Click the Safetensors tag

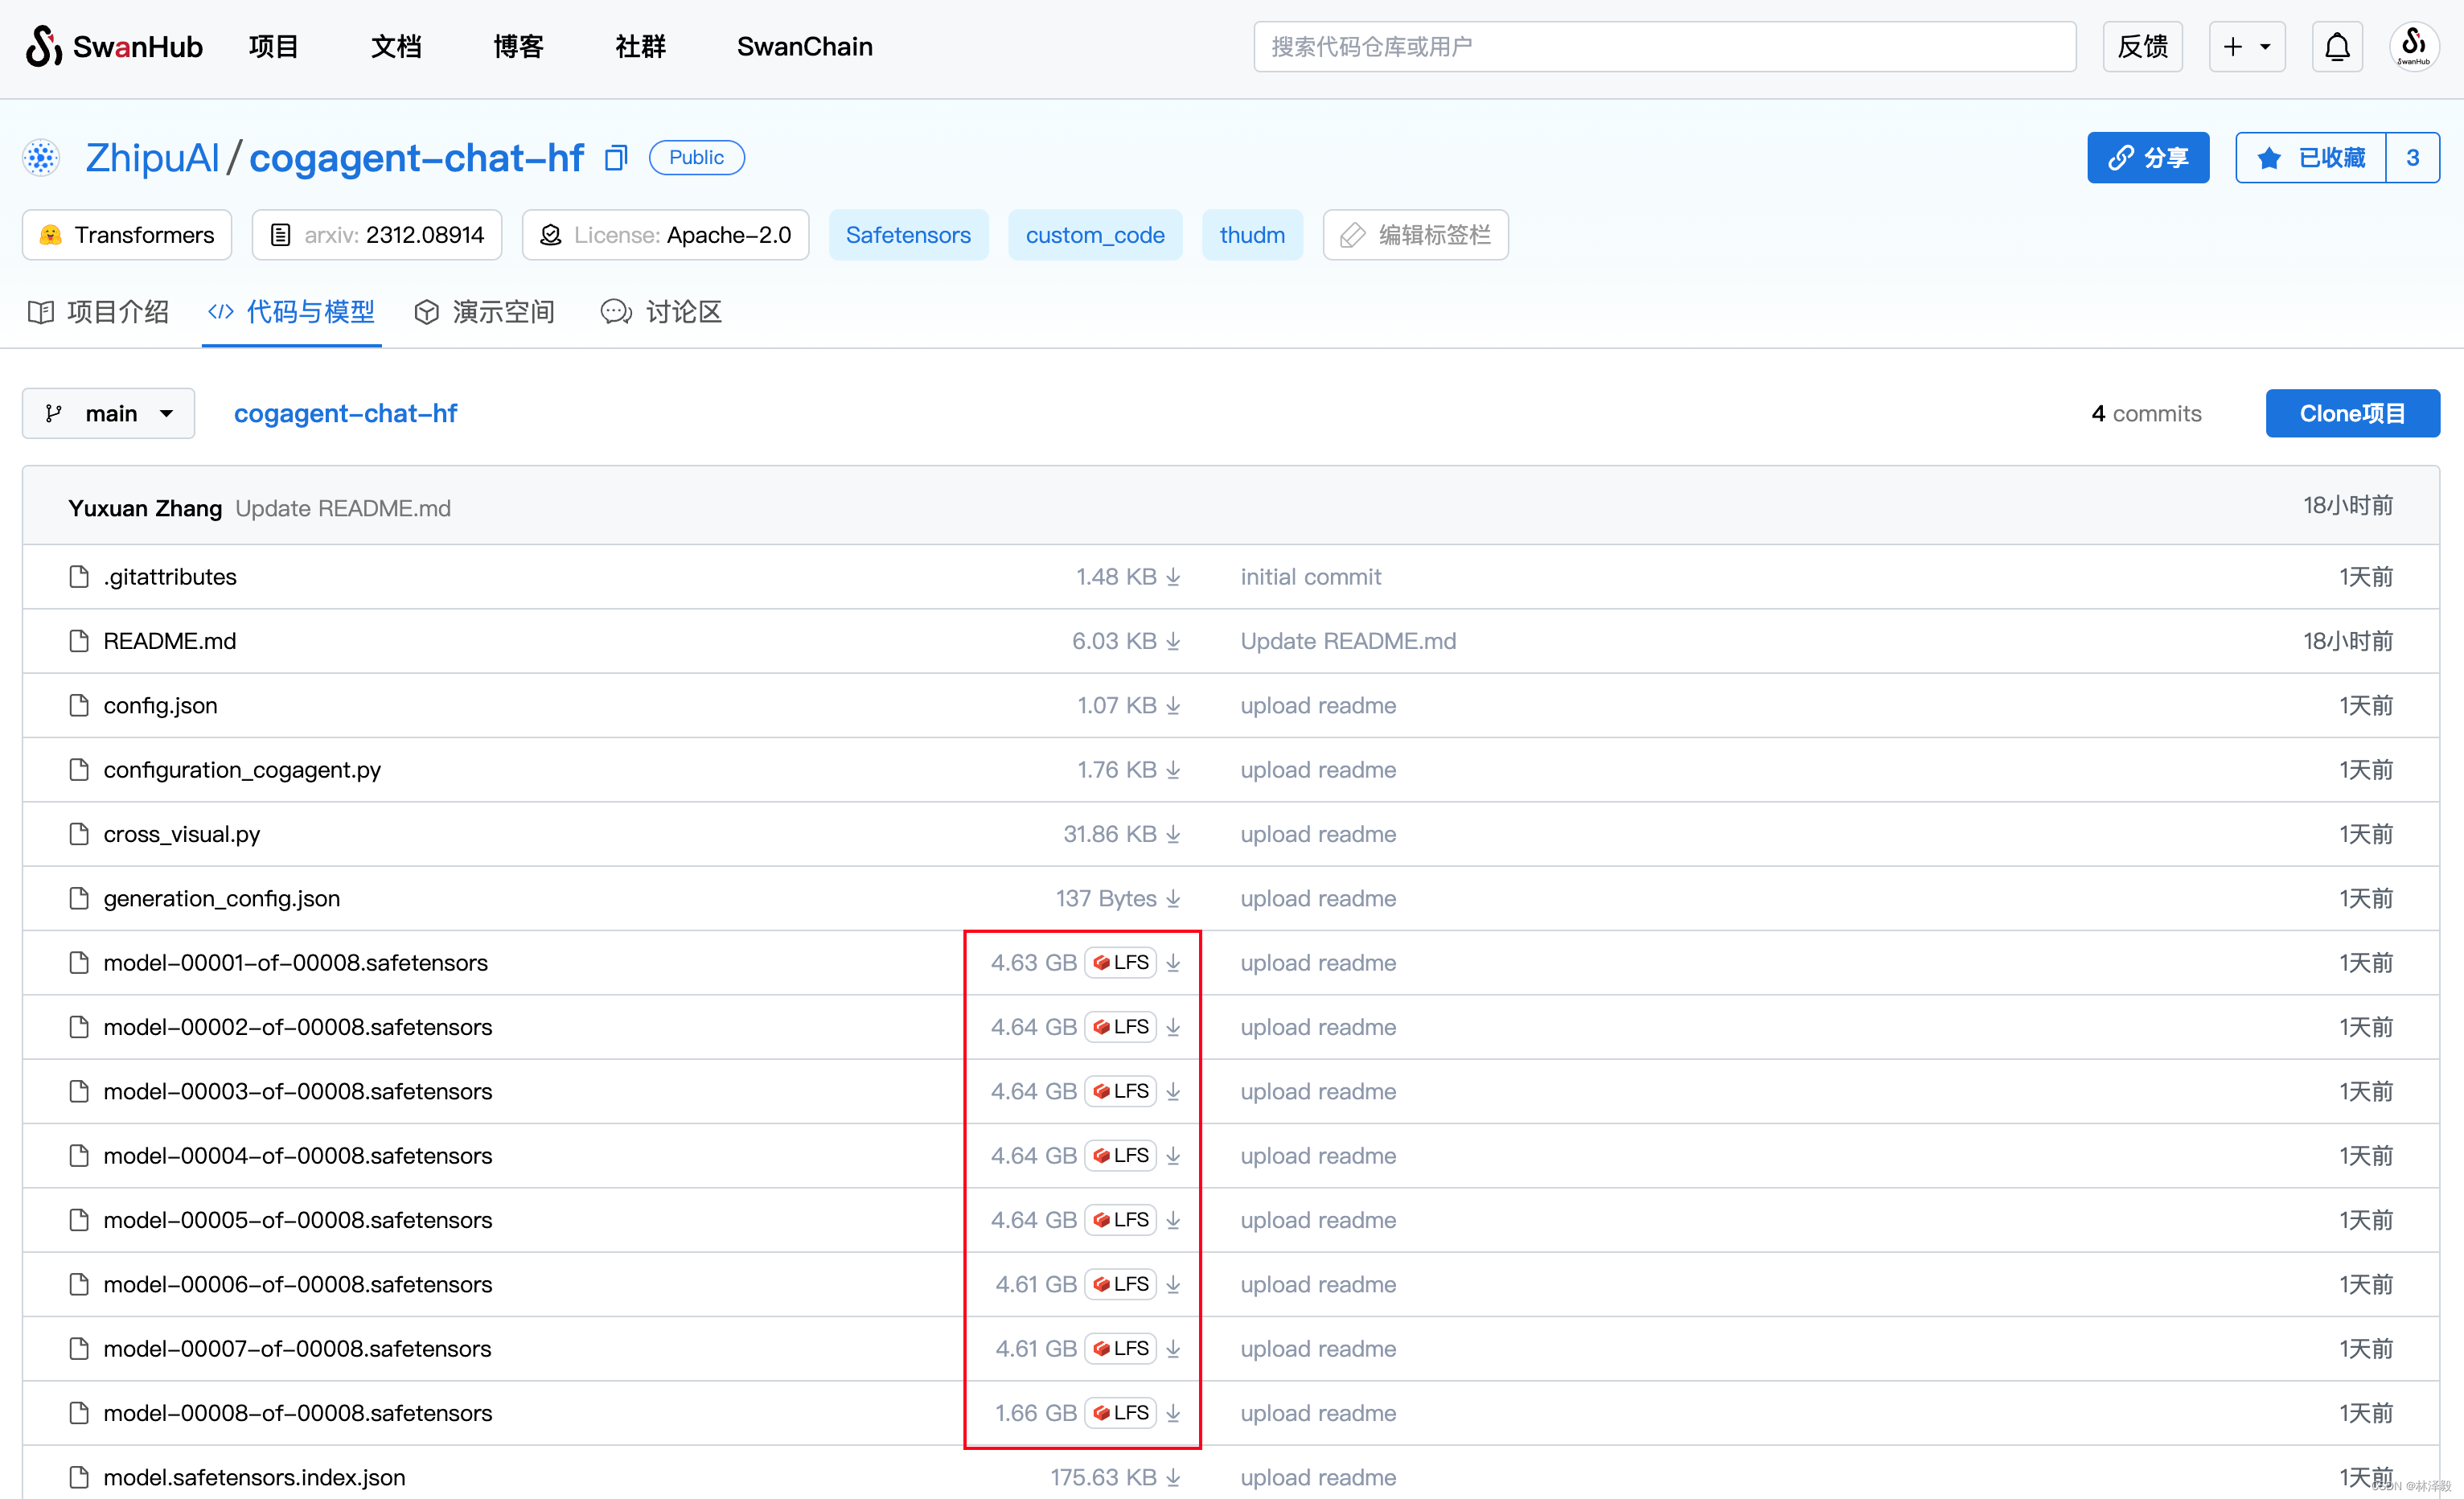(908, 235)
